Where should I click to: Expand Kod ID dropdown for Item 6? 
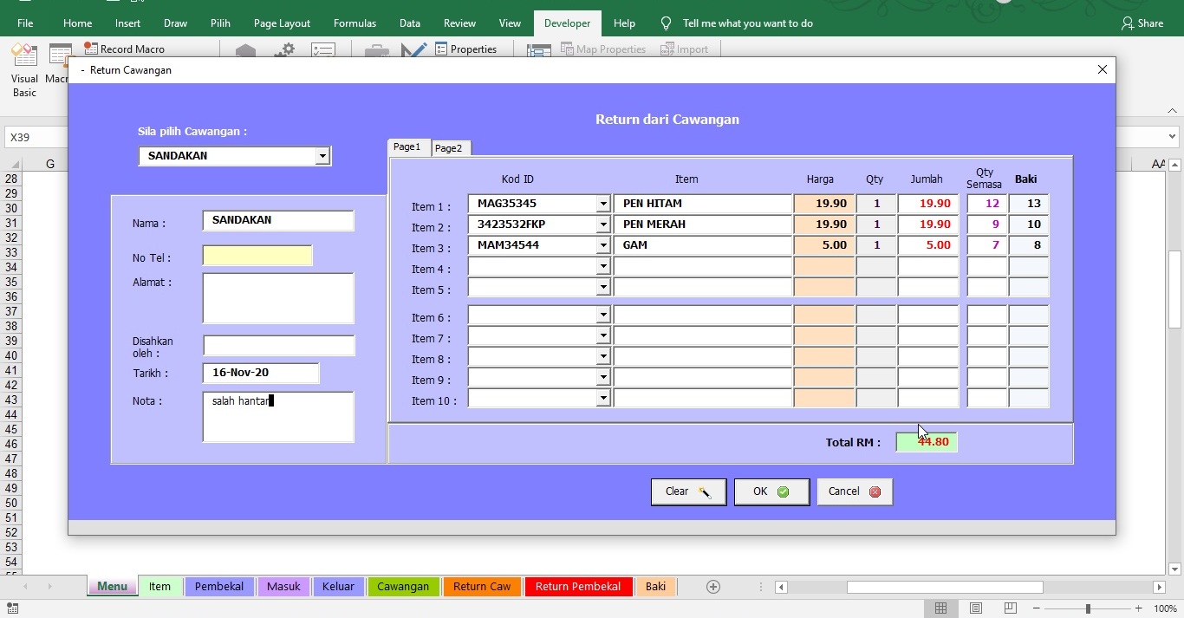tap(603, 315)
